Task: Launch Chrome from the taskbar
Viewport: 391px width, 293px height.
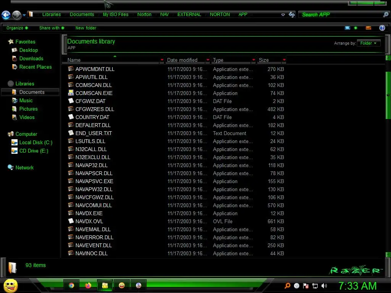Action: [x=71, y=285]
